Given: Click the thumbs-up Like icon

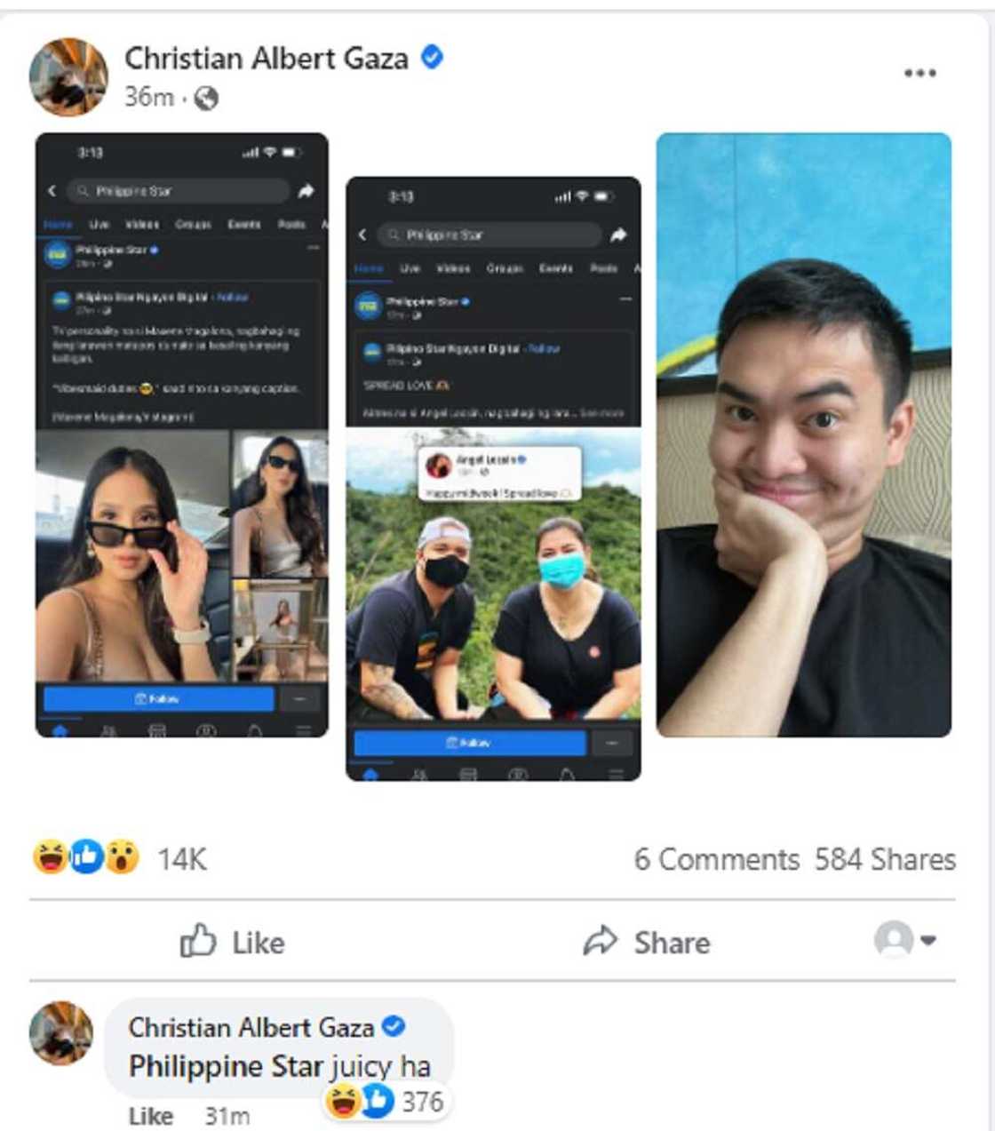Looking at the screenshot, I should click(198, 941).
